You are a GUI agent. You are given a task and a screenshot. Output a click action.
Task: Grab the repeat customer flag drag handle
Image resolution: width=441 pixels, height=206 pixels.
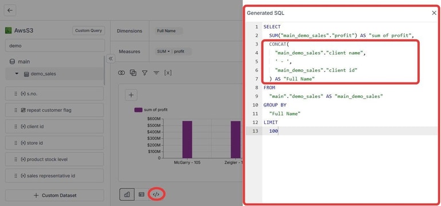click(x=16, y=110)
